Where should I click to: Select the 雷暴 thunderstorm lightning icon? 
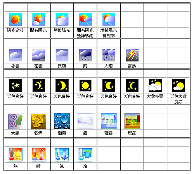(132, 55)
